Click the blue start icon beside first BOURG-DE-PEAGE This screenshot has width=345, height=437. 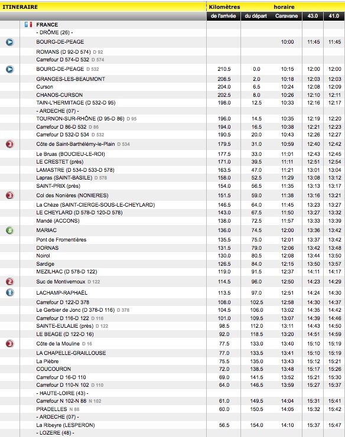pos(10,42)
